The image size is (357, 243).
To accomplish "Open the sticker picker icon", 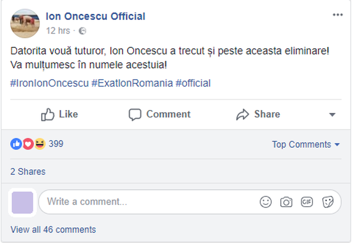I will pyautogui.click(x=328, y=202).
